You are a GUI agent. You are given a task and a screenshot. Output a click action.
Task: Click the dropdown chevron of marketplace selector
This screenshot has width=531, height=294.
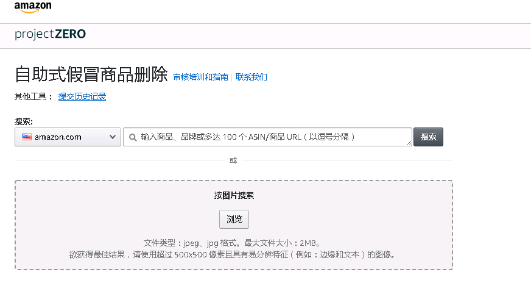point(113,137)
